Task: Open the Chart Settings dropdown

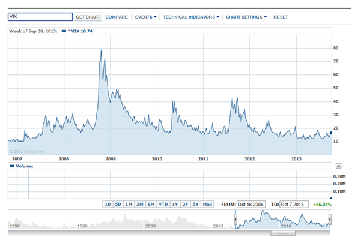Action: (246, 17)
